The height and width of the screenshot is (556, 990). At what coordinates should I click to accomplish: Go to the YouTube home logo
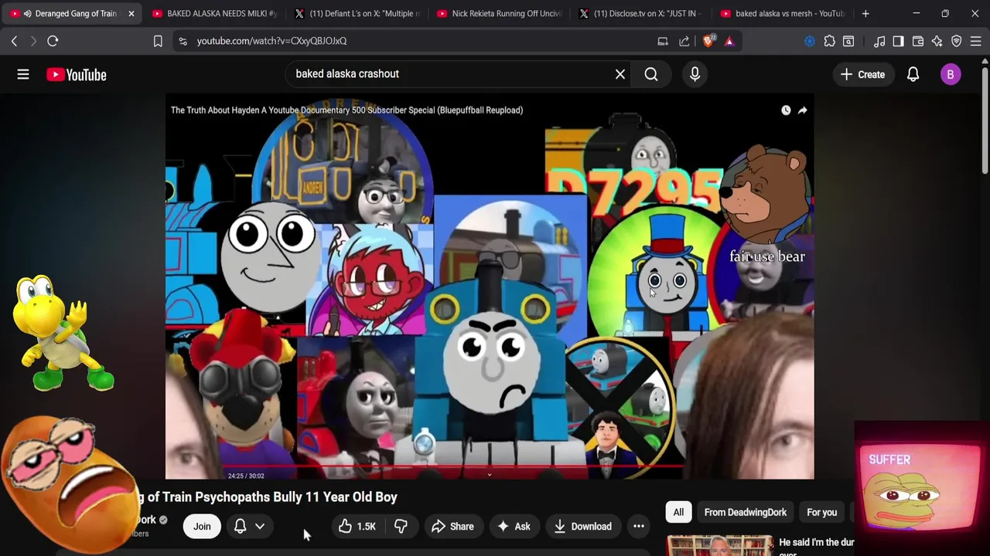pyautogui.click(x=76, y=74)
